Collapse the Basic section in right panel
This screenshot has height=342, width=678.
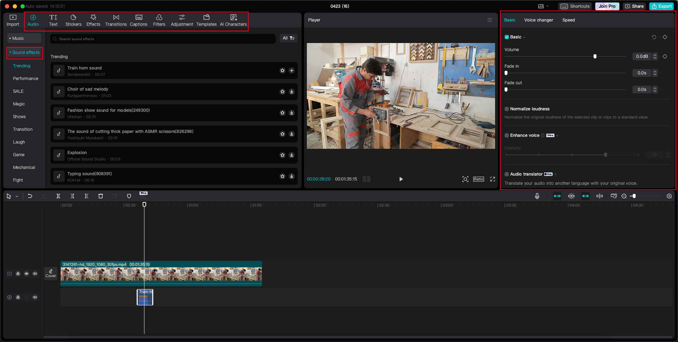[x=524, y=37]
